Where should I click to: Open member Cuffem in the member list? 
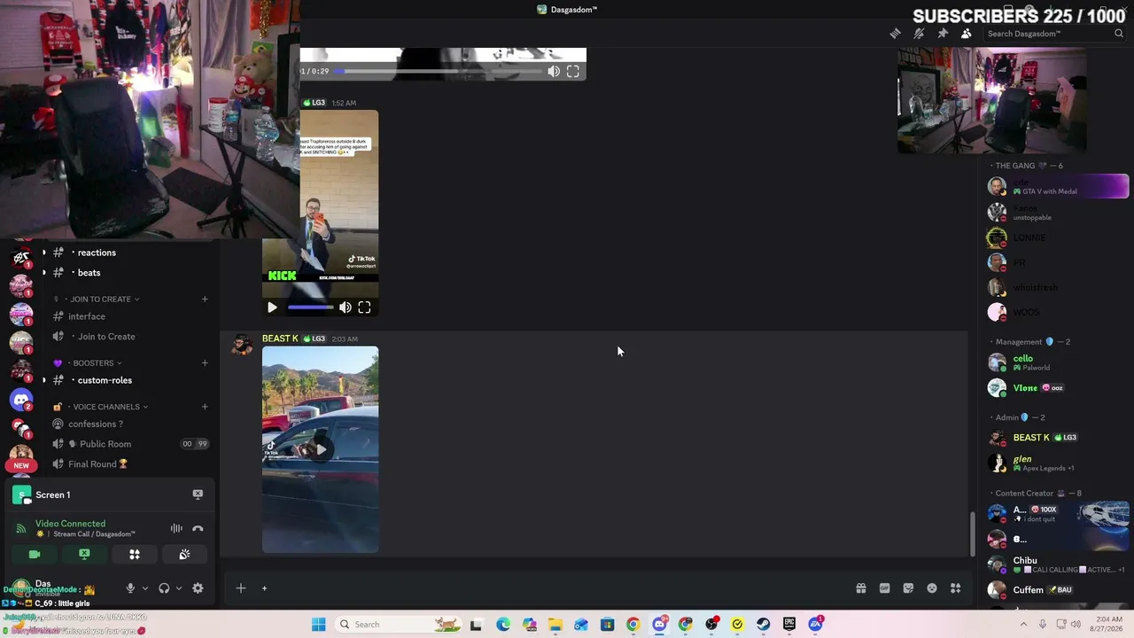[x=1059, y=589]
